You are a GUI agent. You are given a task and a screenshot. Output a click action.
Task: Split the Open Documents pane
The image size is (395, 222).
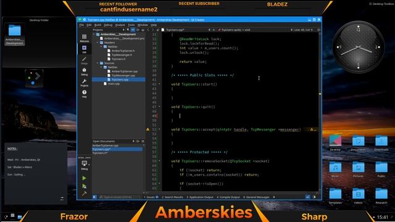[138, 141]
